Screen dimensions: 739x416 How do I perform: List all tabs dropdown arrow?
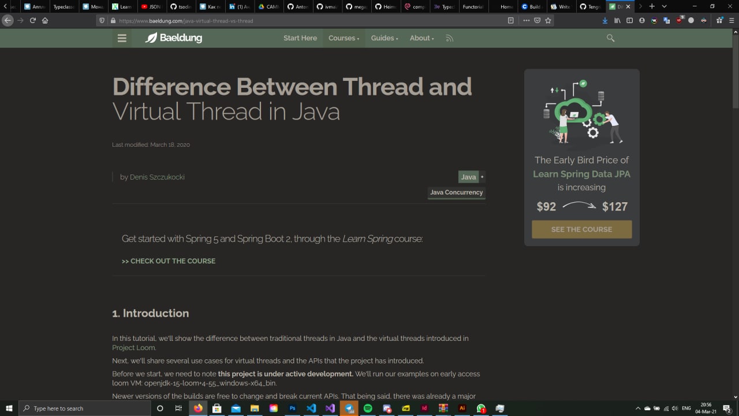[664, 6]
